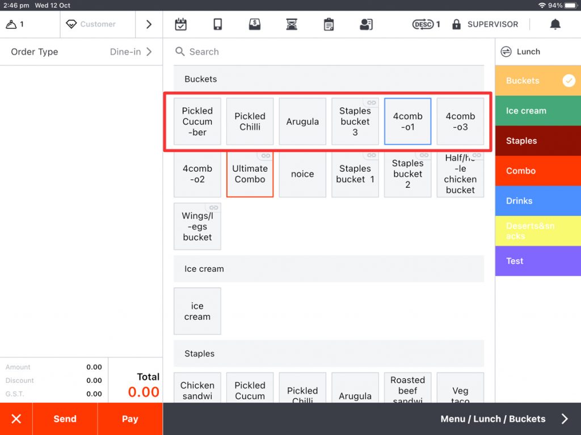Expand the Menu / Lunch / Buckets breadcrumb arrow

point(565,419)
